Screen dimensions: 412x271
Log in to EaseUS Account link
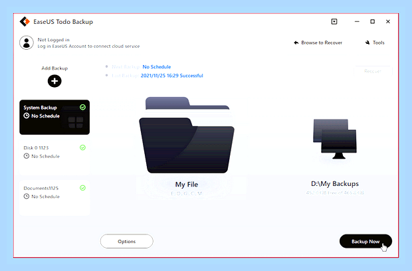click(x=88, y=46)
